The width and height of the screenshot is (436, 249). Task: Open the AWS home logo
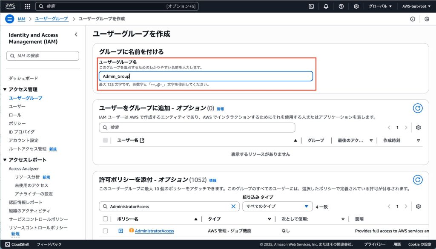click(10, 6)
